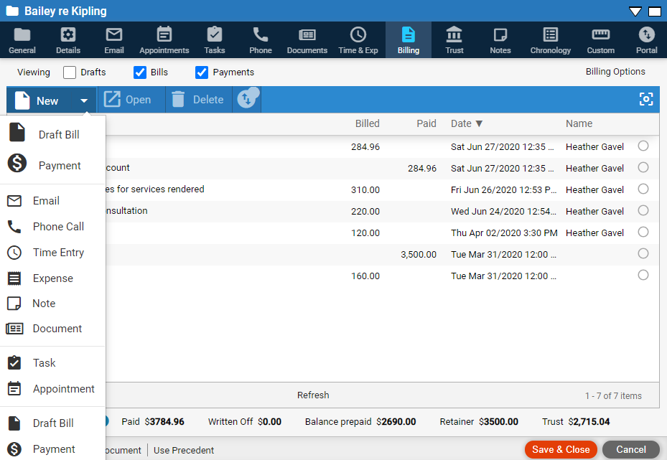Expand the window title dropdown triangle

(635, 11)
